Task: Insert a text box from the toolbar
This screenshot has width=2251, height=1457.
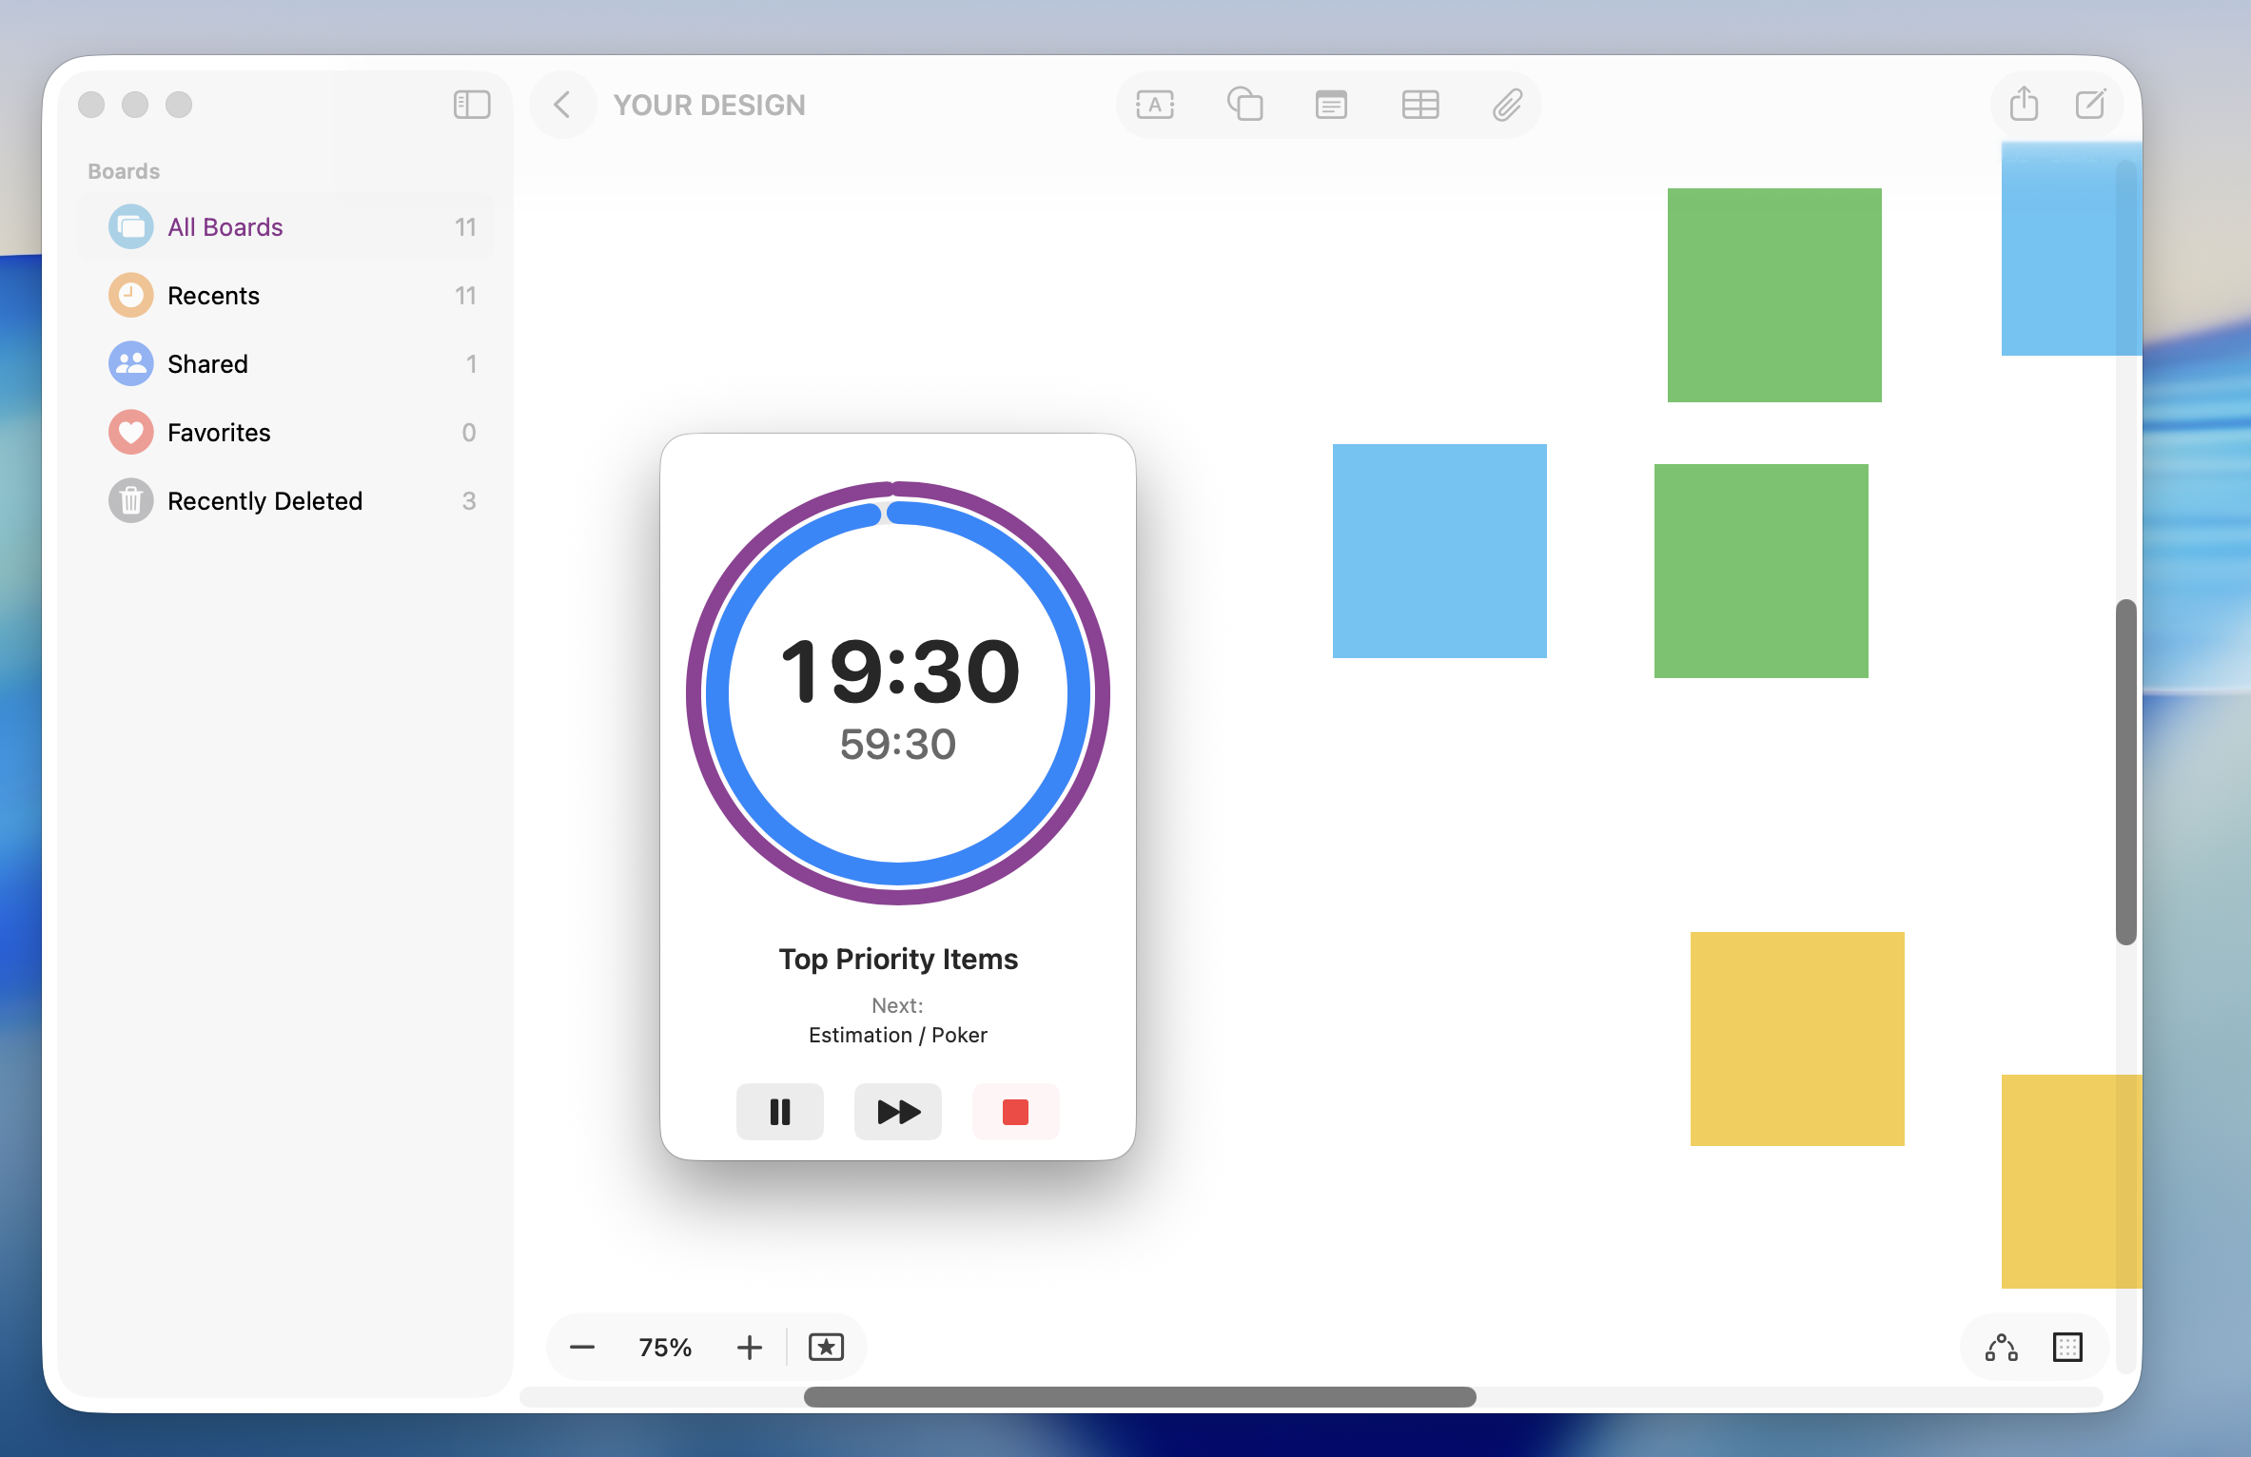Action: (1155, 105)
